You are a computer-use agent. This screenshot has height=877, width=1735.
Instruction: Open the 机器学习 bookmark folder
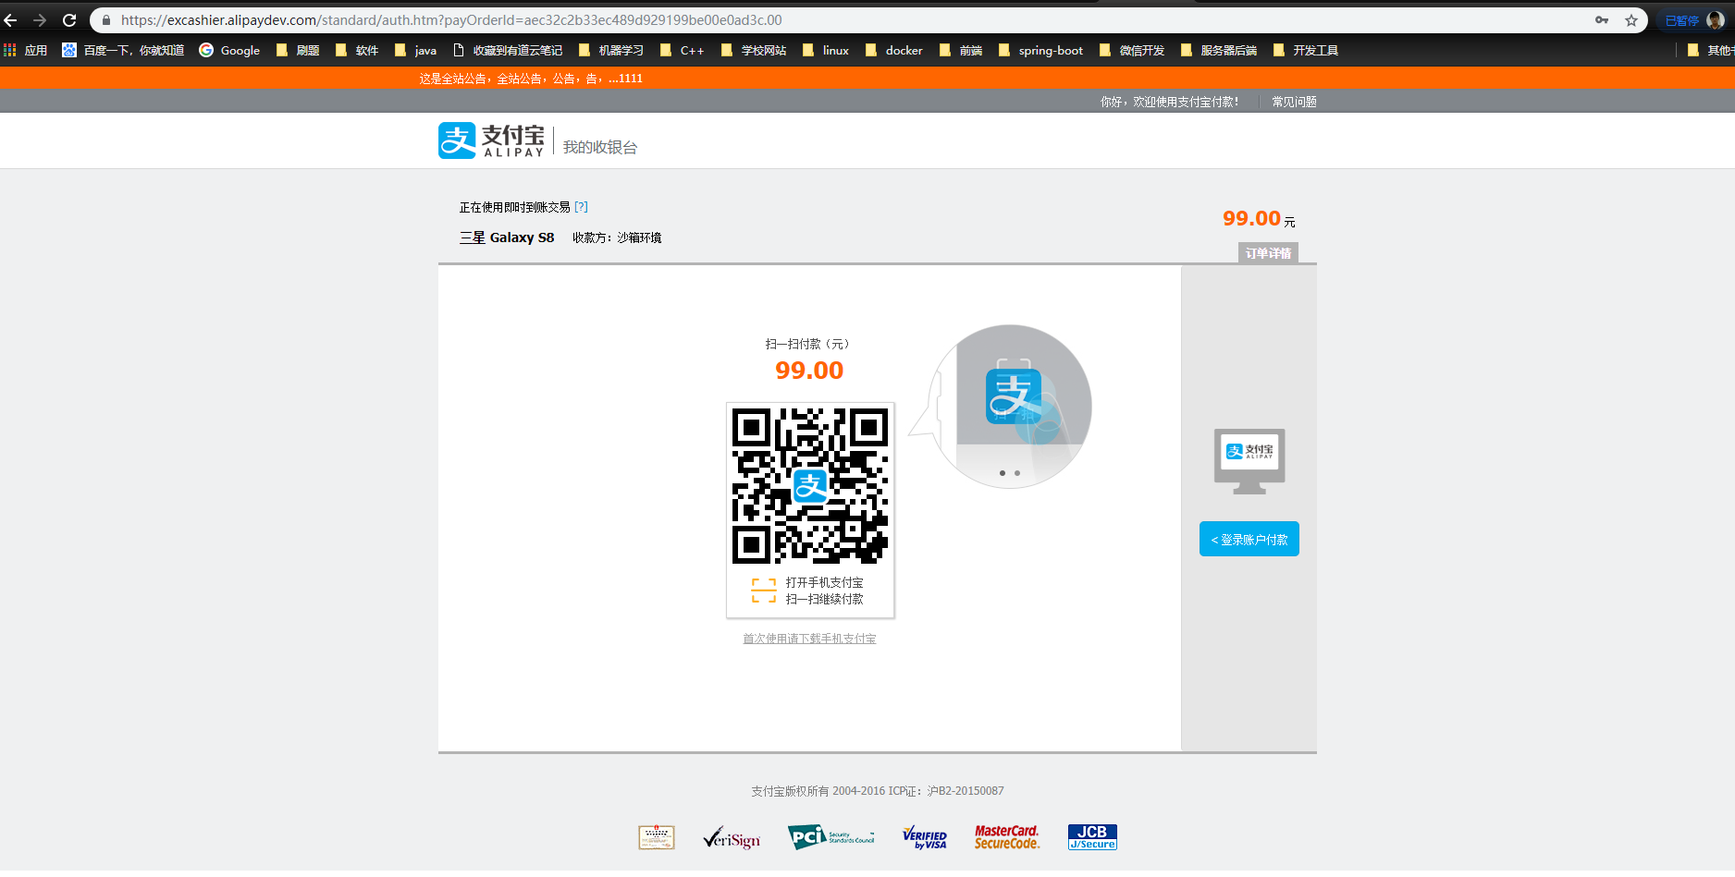tap(610, 50)
